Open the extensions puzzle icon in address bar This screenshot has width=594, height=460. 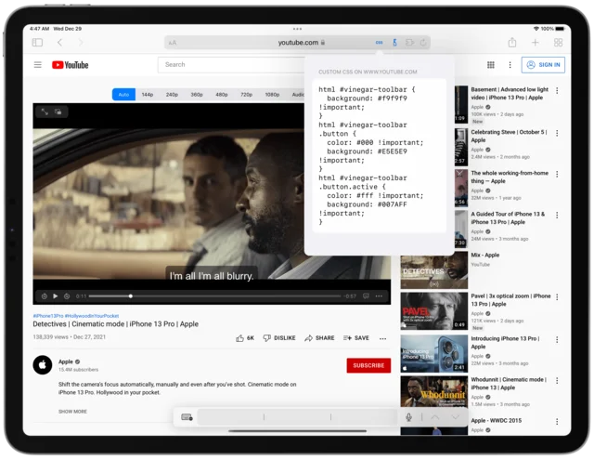[x=409, y=43]
